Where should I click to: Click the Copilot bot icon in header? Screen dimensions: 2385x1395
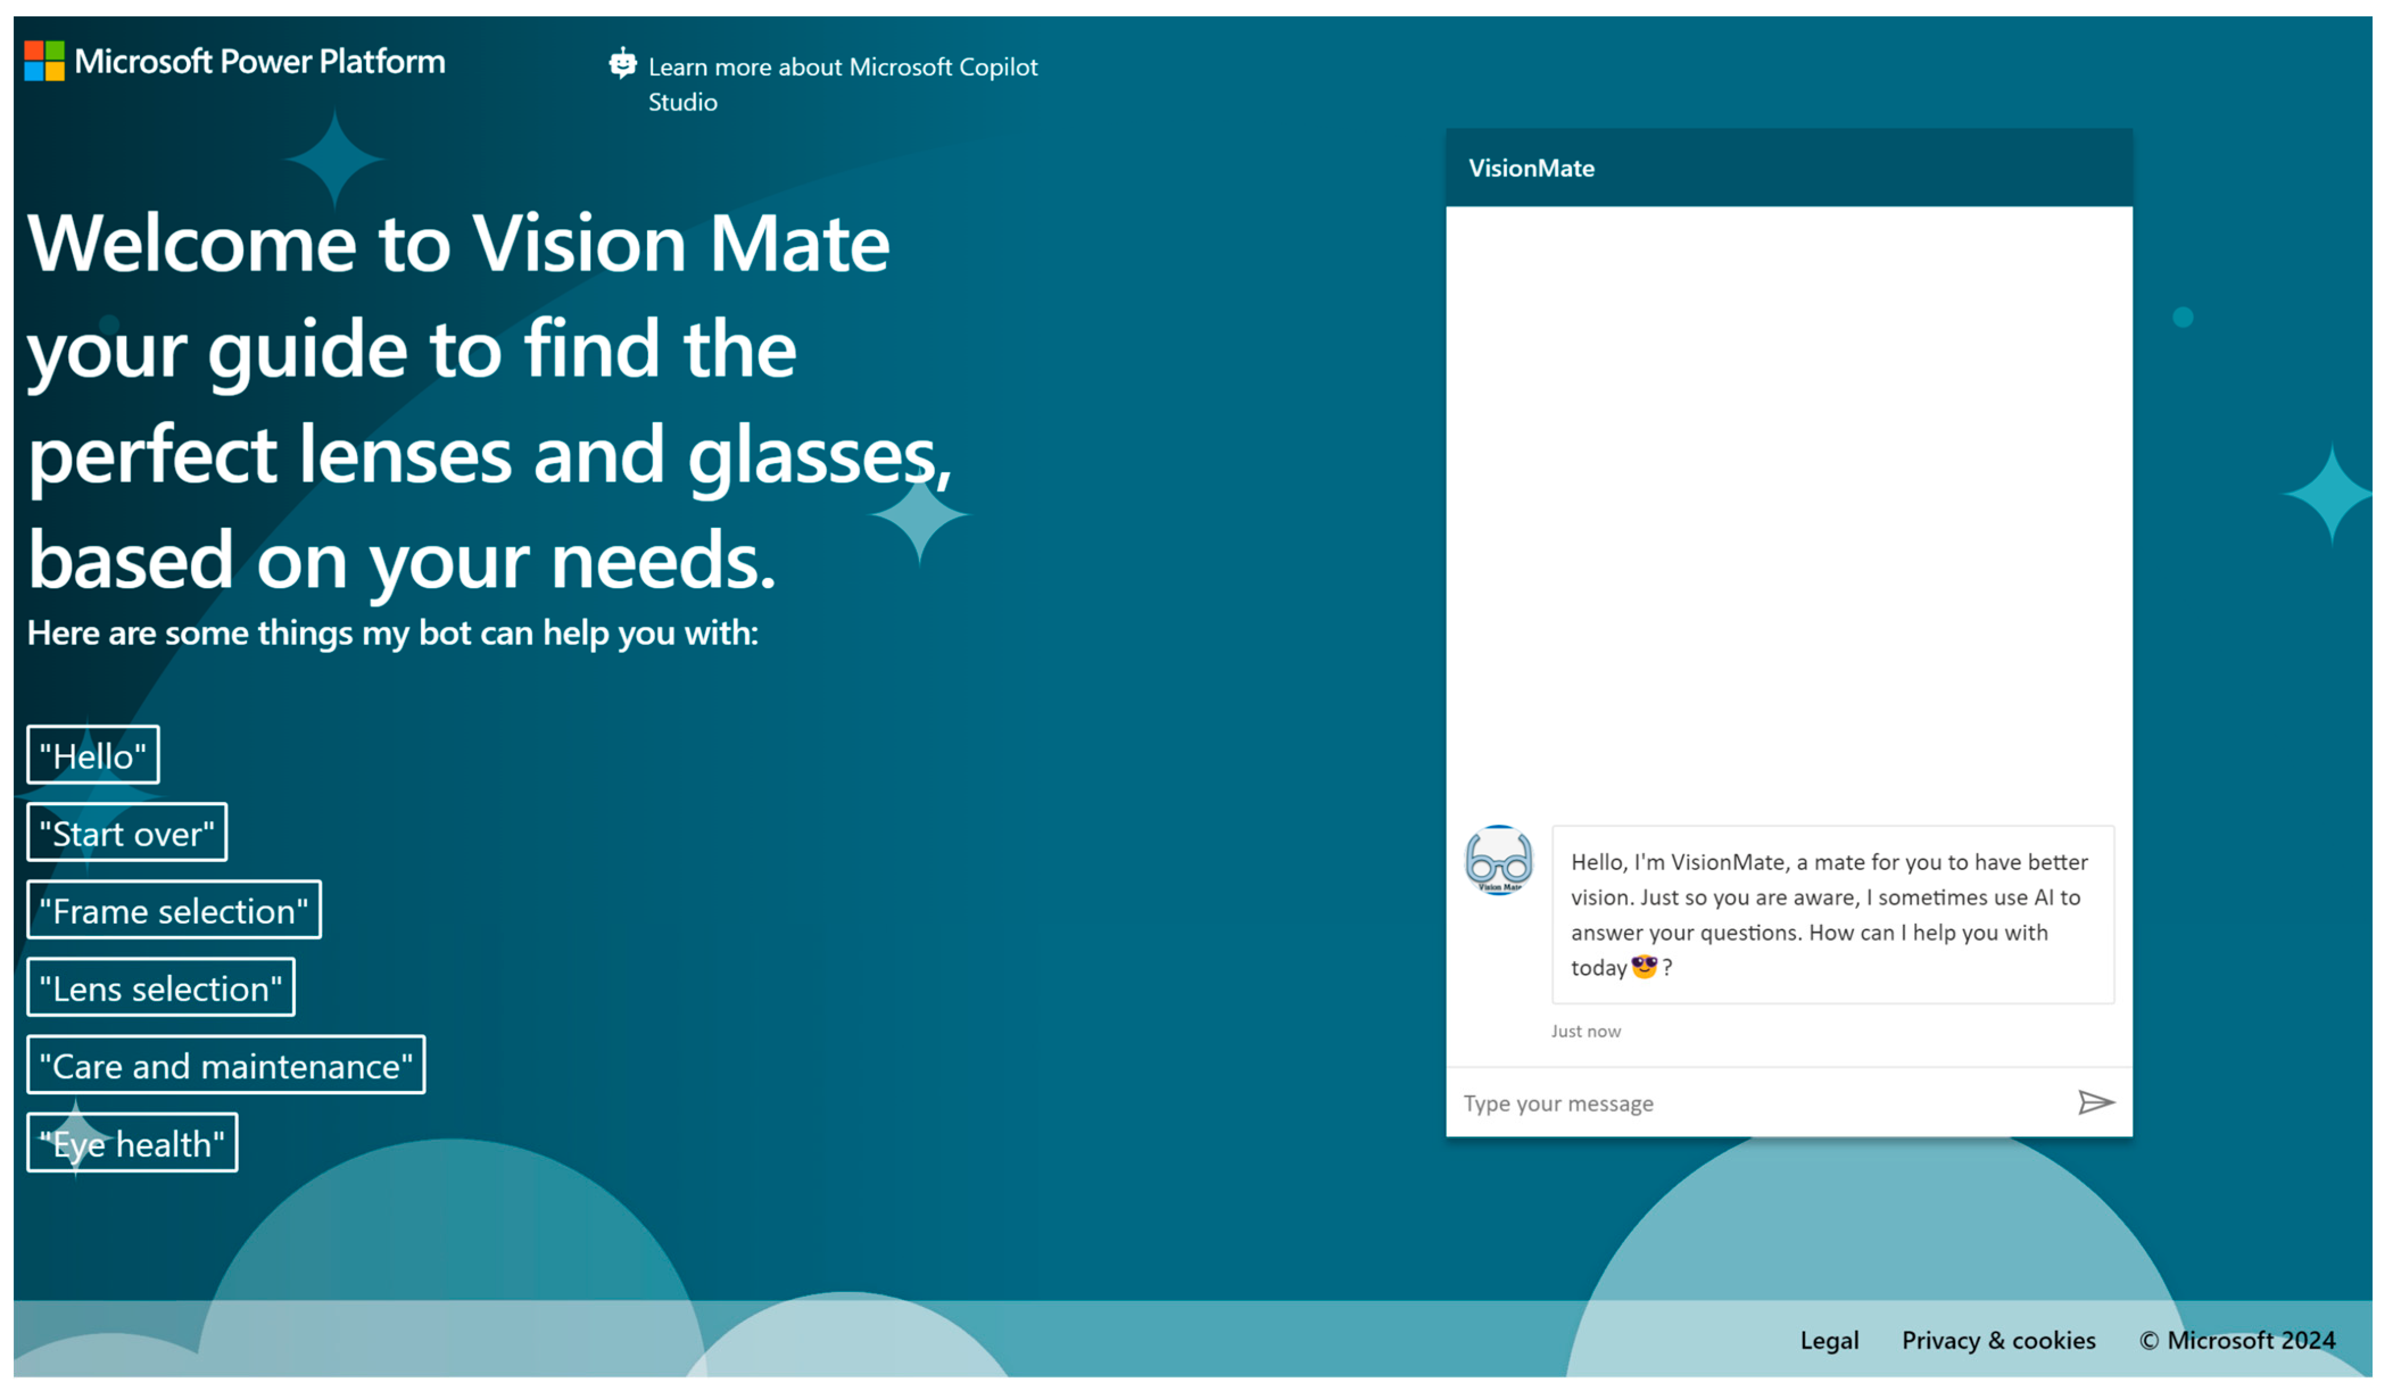tap(622, 64)
